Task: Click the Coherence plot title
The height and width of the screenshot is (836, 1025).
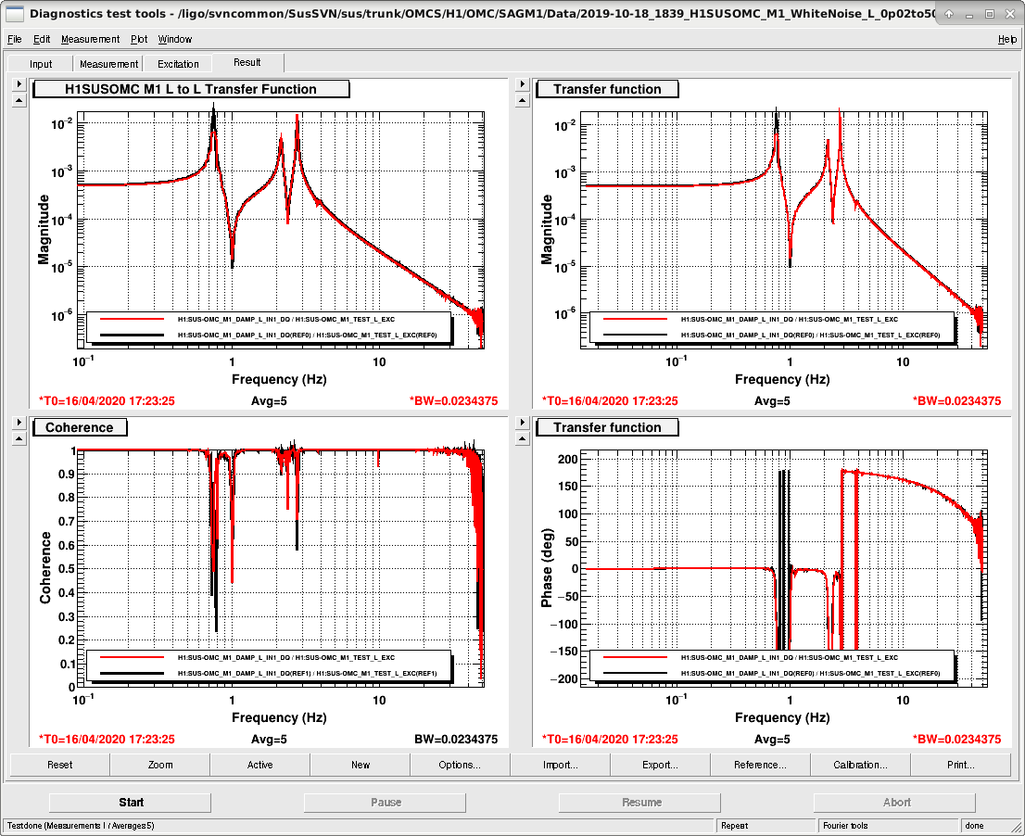Action: click(x=80, y=427)
